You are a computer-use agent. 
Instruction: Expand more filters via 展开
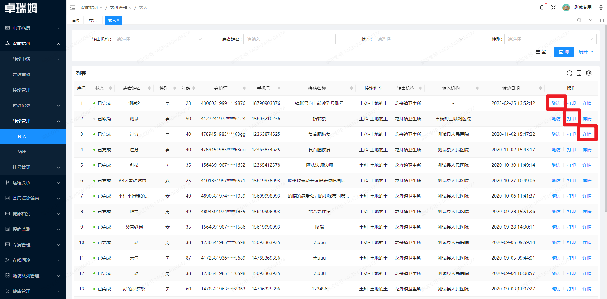pyautogui.click(x=586, y=52)
